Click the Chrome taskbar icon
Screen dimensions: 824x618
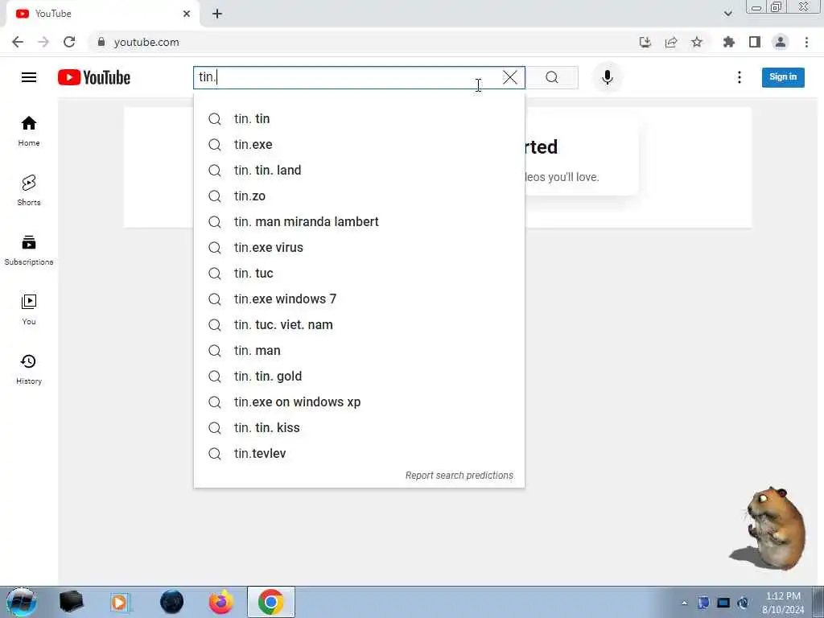pos(270,602)
